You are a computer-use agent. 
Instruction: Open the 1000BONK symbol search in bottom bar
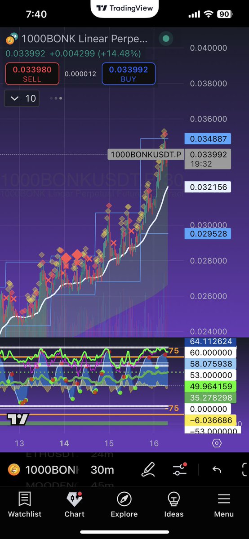click(44, 470)
